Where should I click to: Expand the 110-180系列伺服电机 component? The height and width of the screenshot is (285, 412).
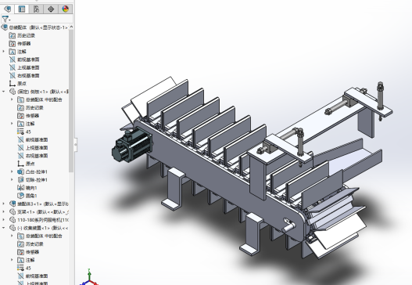coord(3,220)
